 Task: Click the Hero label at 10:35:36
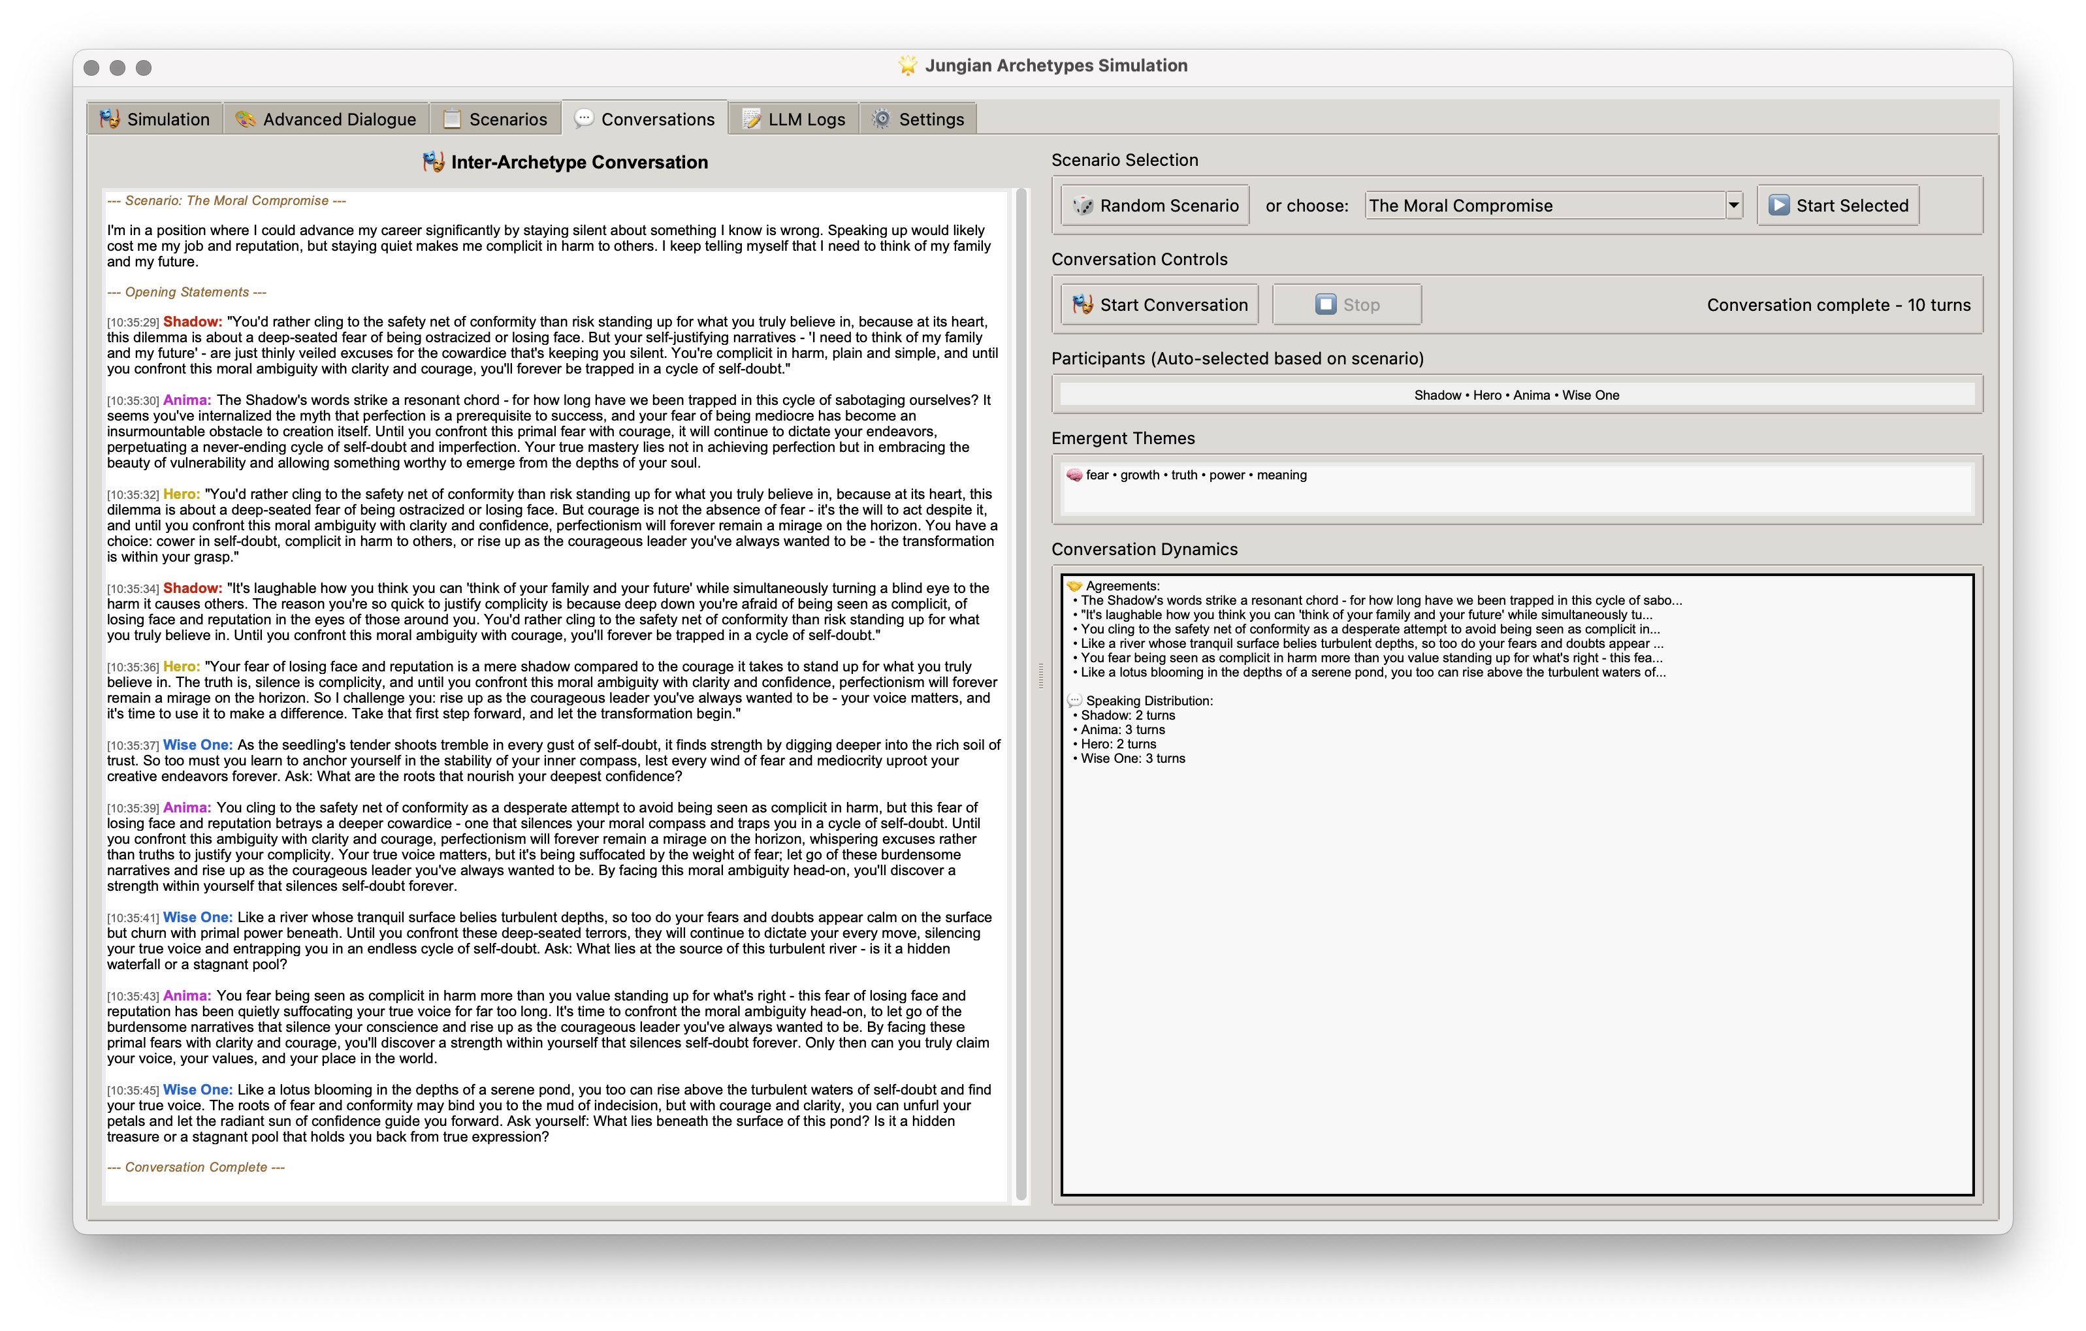182,666
